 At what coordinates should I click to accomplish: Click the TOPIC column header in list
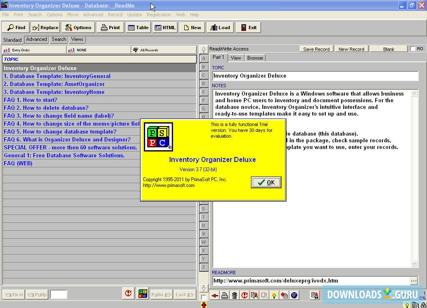point(99,59)
